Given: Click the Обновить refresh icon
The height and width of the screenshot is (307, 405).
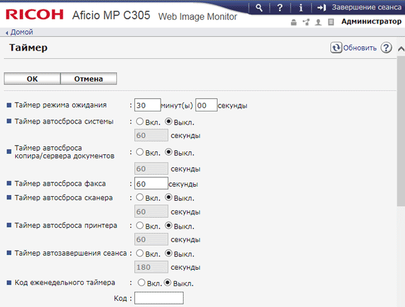Looking at the screenshot, I should (336, 47).
